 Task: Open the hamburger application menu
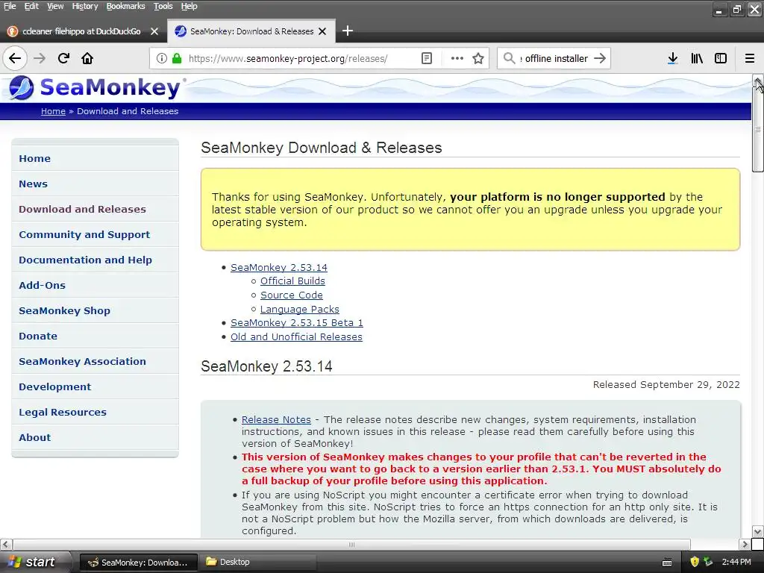[x=750, y=58]
